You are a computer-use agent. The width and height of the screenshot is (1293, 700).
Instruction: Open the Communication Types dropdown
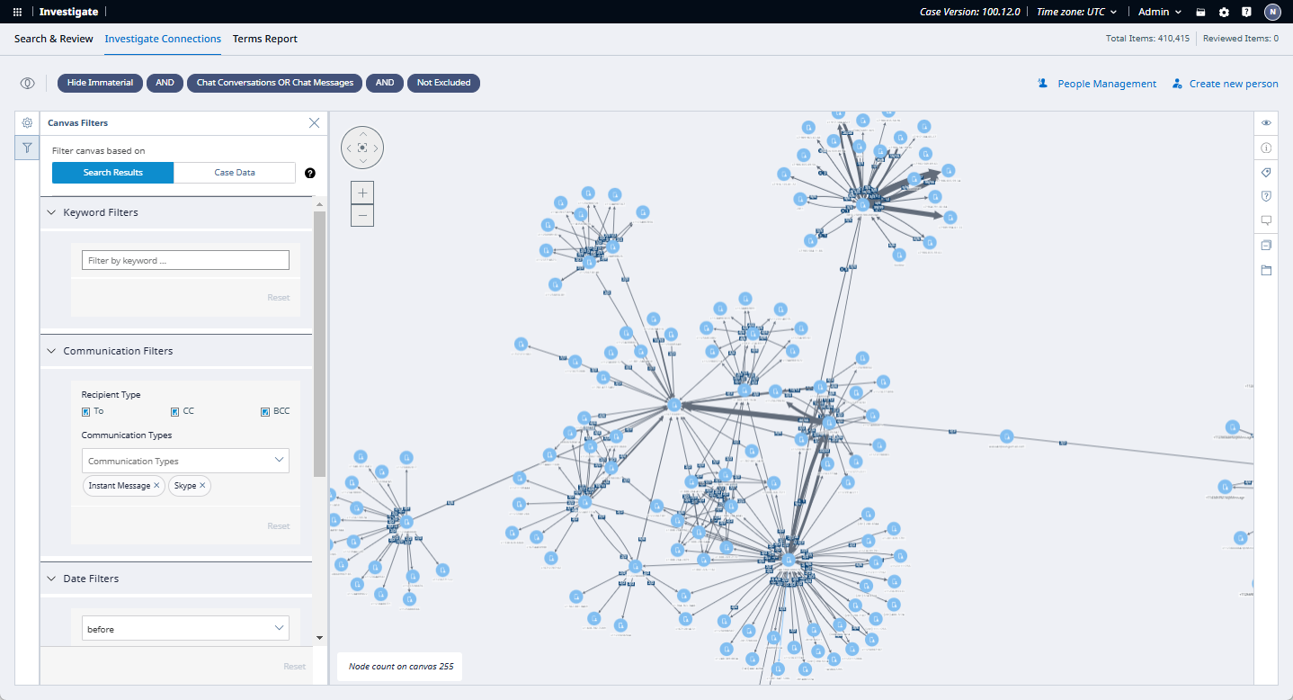tap(185, 461)
